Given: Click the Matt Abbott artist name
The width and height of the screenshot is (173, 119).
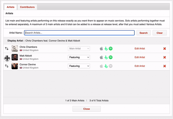Looking at the screenshot, I should [26, 56].
